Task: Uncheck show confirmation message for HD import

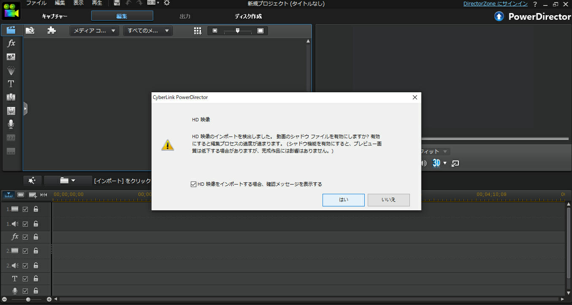Action: click(x=194, y=184)
